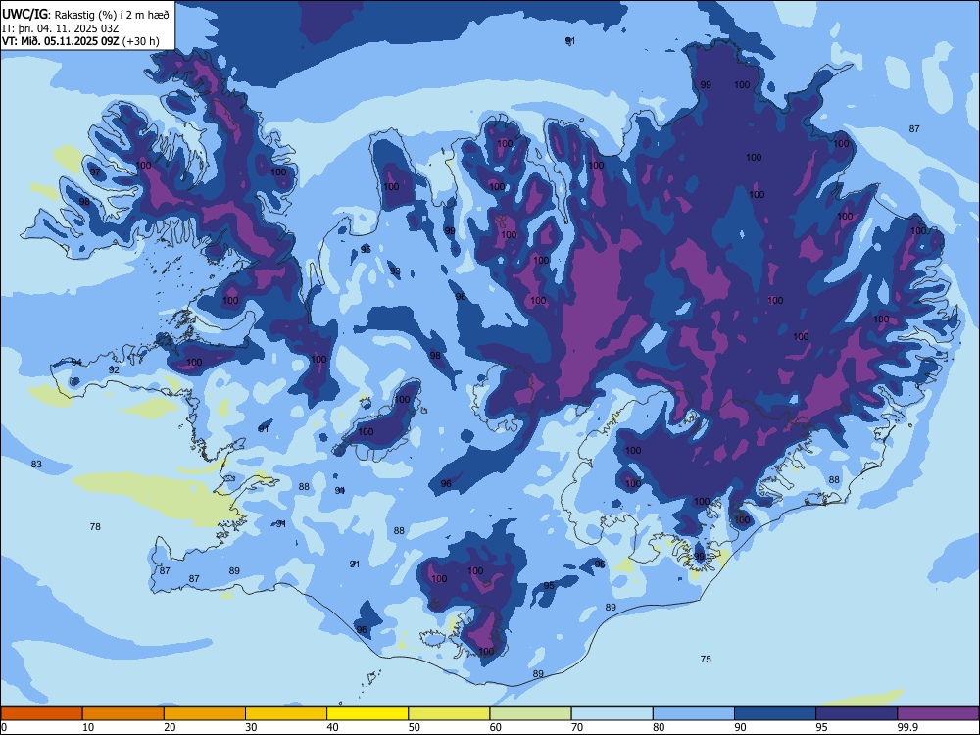This screenshot has width=980, height=735.
Task: Select the pale yellow 50–60 legend swatch
Action: point(449,713)
